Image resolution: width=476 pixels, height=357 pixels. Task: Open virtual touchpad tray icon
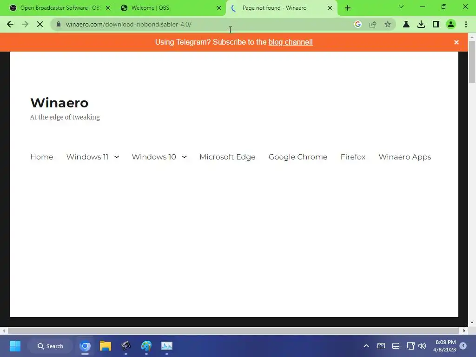396,346
